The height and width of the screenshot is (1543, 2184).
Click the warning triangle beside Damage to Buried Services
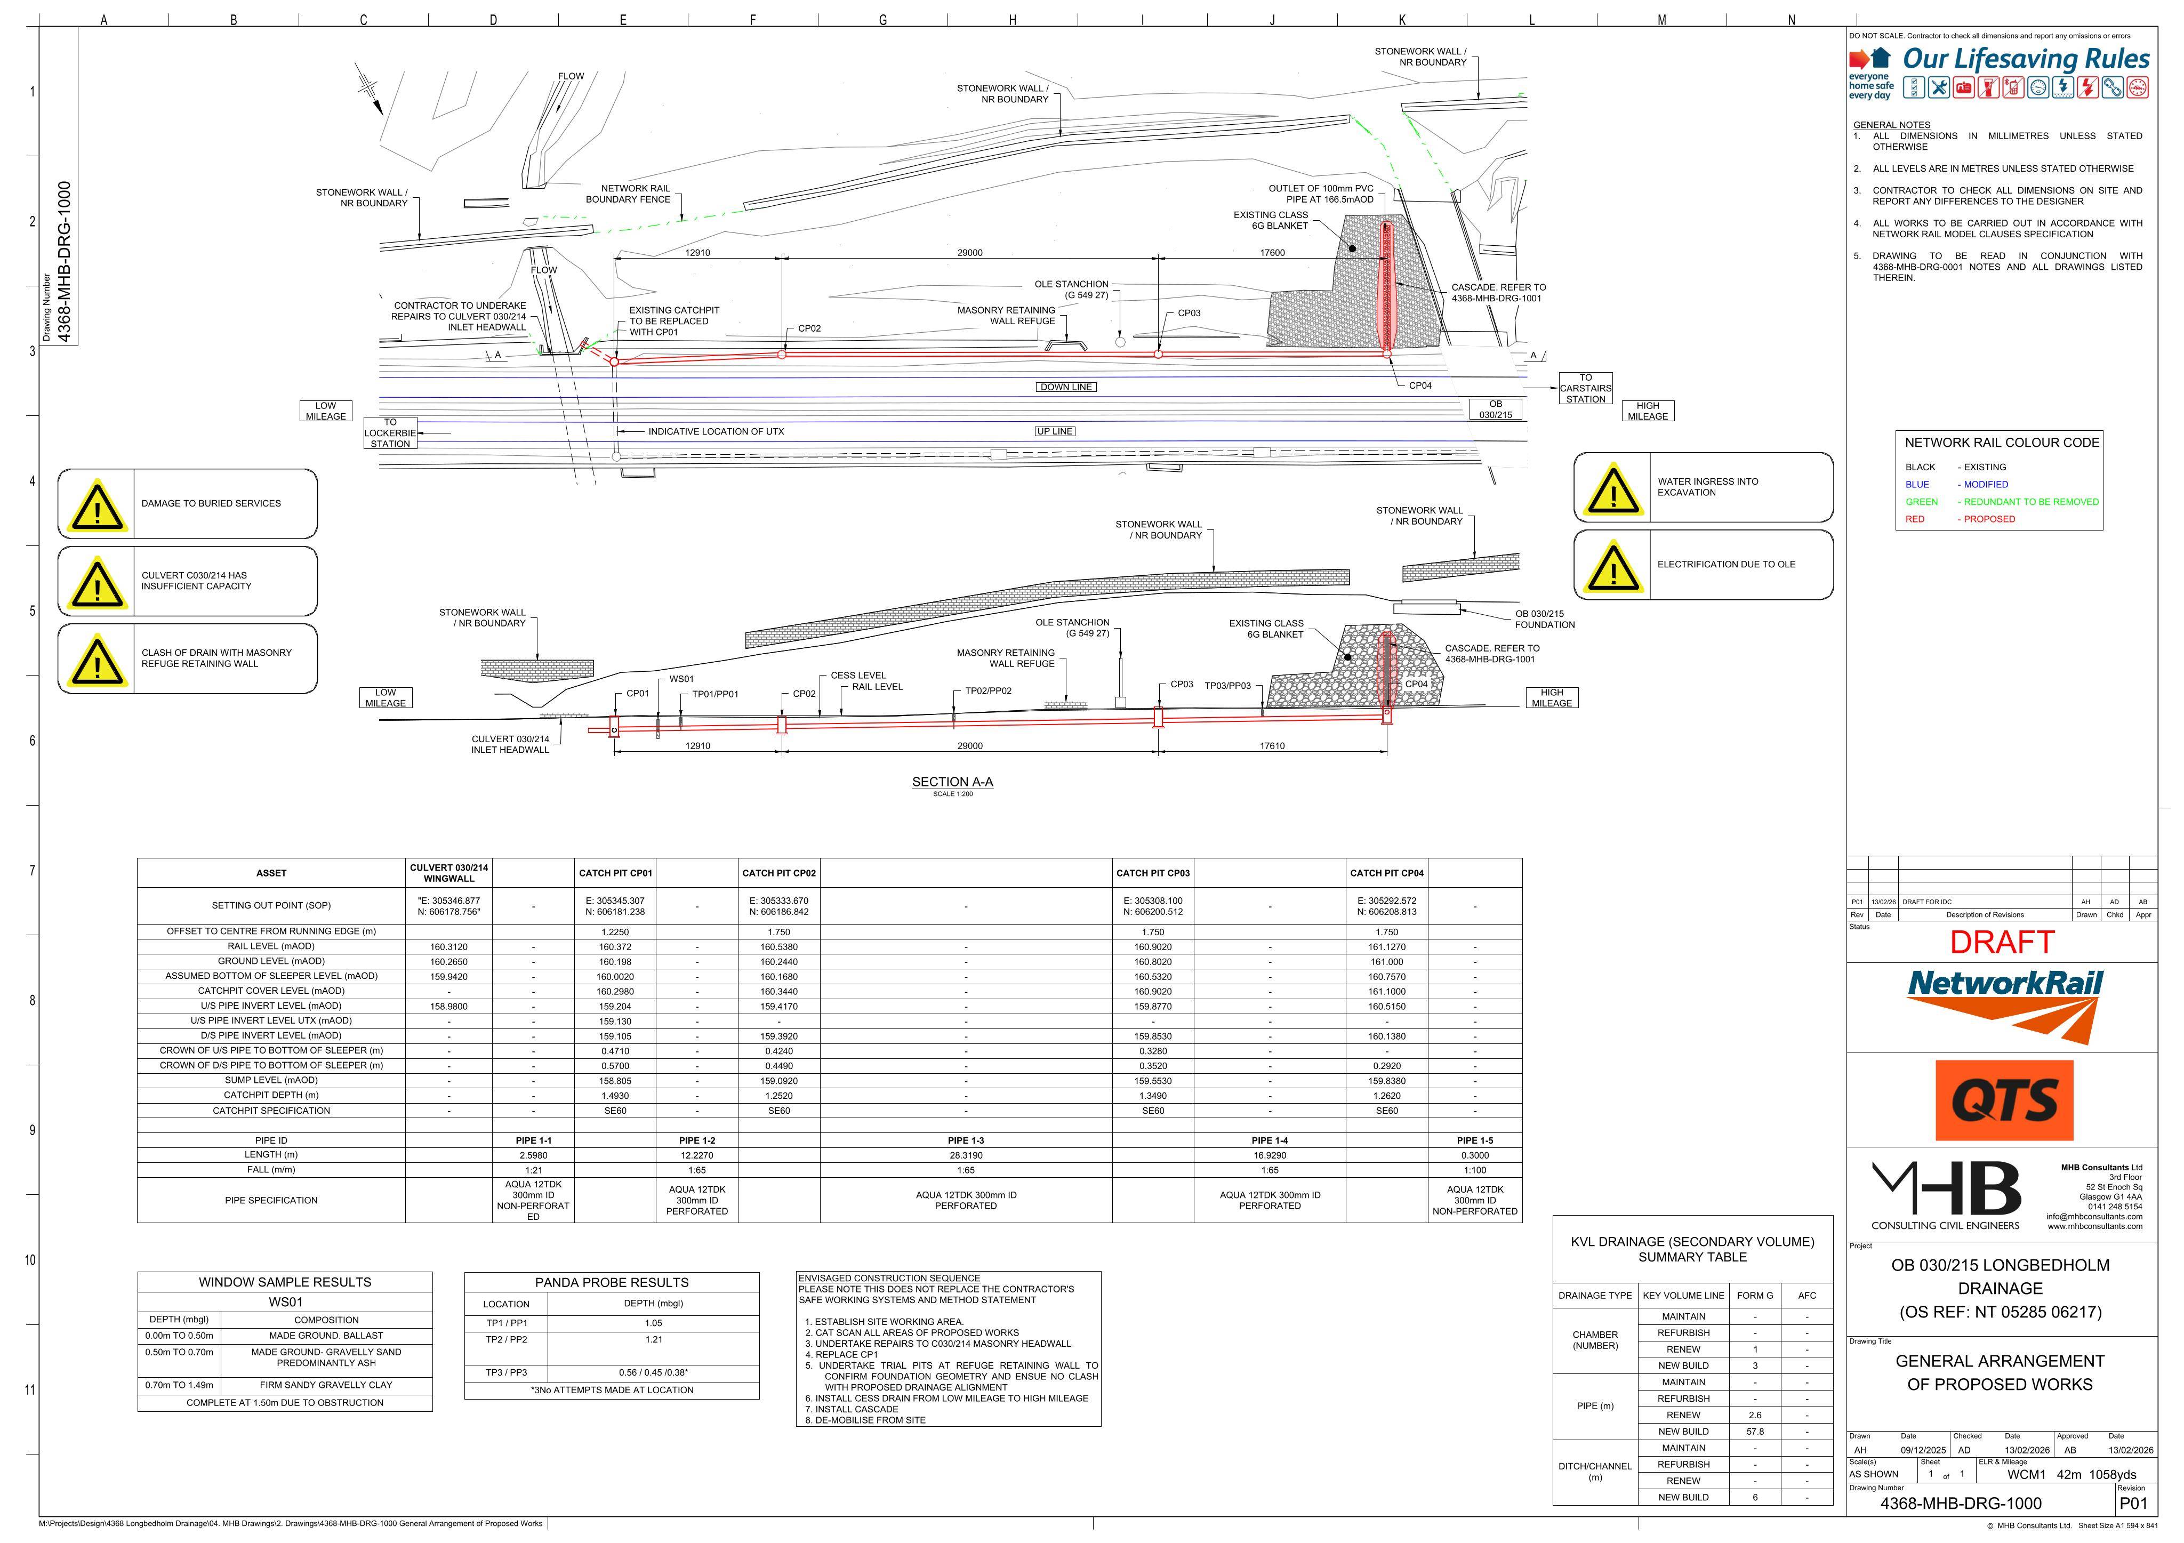(x=97, y=506)
